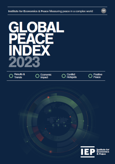Open the Results & Trends section label
The width and height of the screenshot is (115, 164).
coord(19,76)
